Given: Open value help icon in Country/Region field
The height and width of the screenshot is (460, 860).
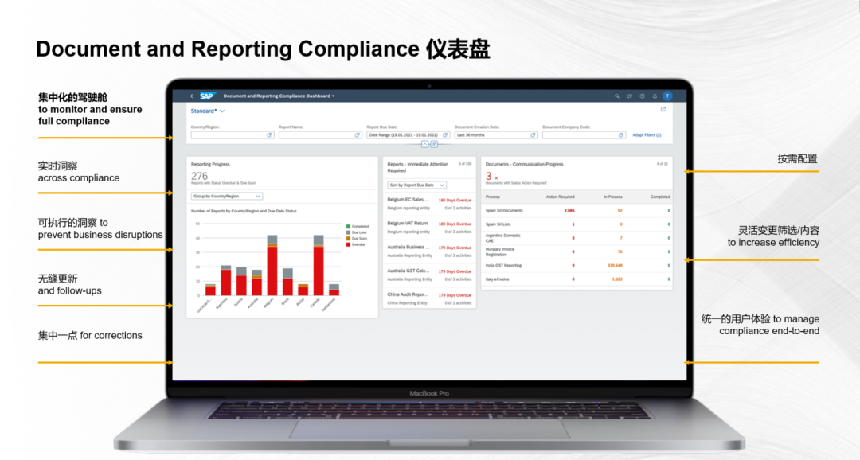Looking at the screenshot, I should (270, 135).
